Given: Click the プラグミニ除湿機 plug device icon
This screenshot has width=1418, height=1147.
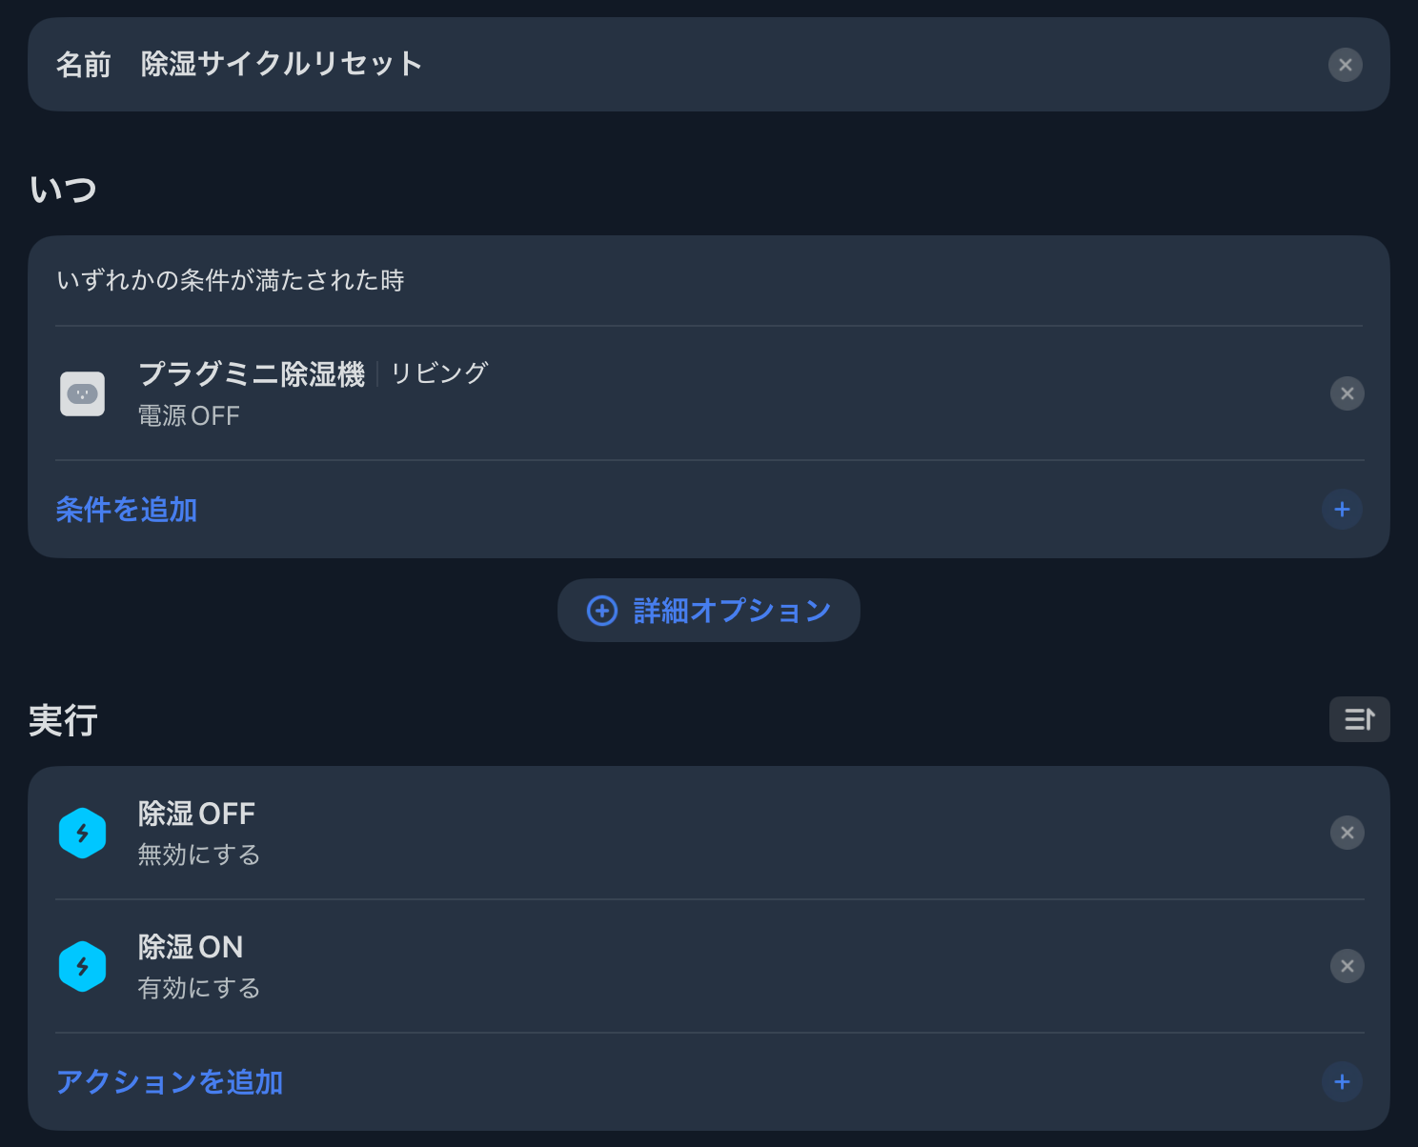Looking at the screenshot, I should pyautogui.click(x=83, y=393).
